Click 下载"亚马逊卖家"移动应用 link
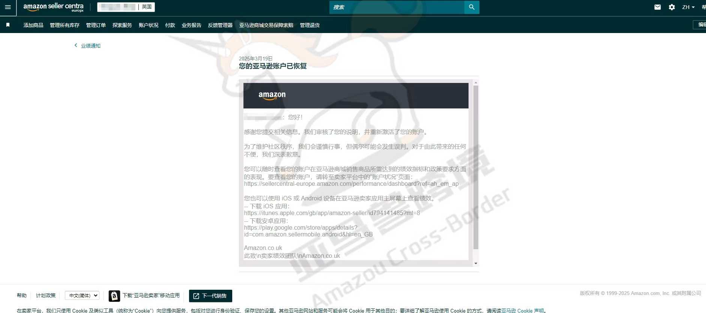 click(151, 295)
